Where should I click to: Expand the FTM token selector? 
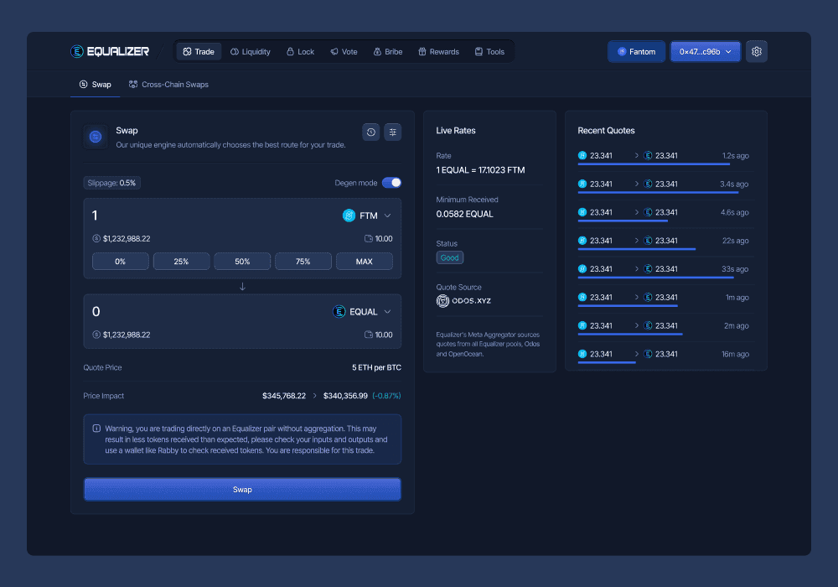click(x=367, y=216)
